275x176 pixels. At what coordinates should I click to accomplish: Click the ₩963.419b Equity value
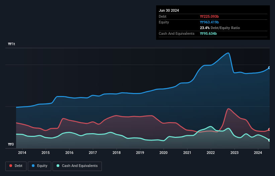(x=209, y=22)
